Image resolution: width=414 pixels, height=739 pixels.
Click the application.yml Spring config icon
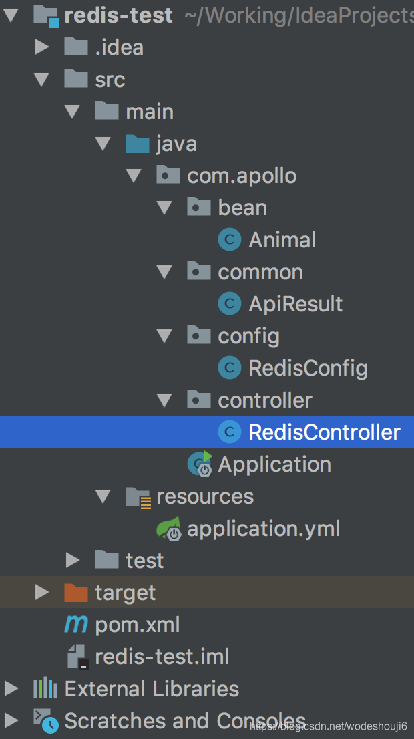point(168,529)
